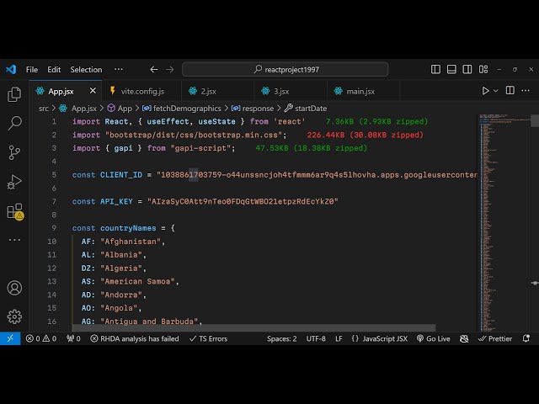The height and width of the screenshot is (404, 539).
Task: Switch to the vite.config.js tab
Action: 141,91
